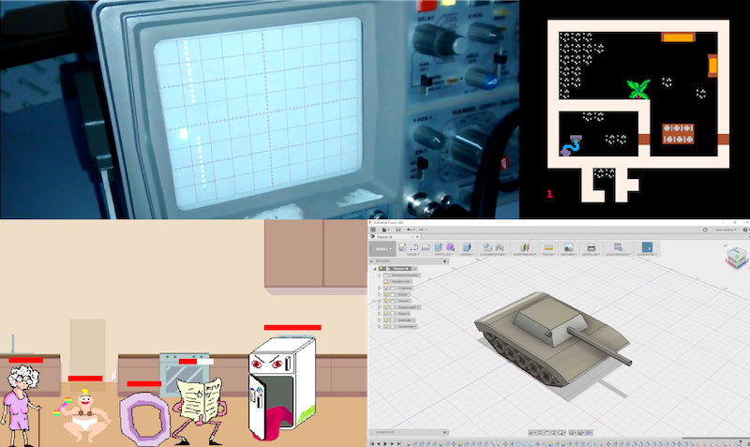750x447 pixels.
Task: Open the SKIZZE menu
Action: pyautogui.click(x=412, y=254)
